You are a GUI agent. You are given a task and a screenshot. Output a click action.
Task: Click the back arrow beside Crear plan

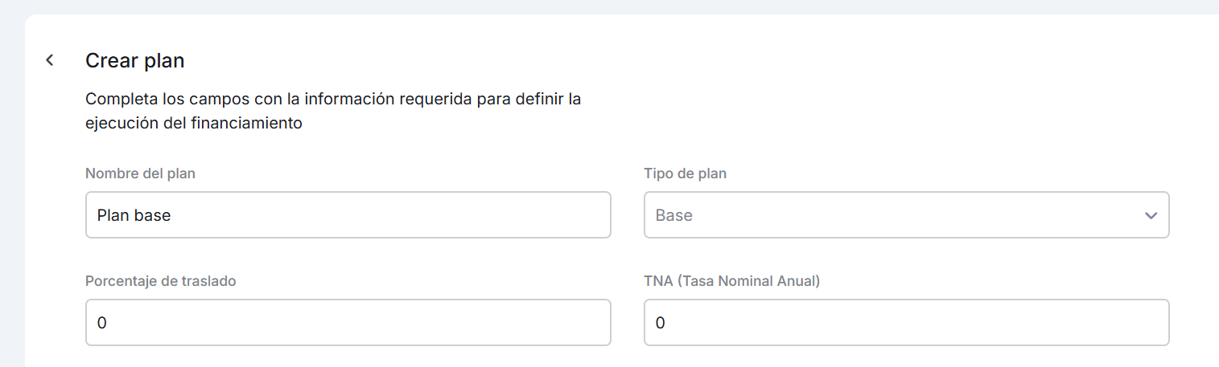point(50,60)
